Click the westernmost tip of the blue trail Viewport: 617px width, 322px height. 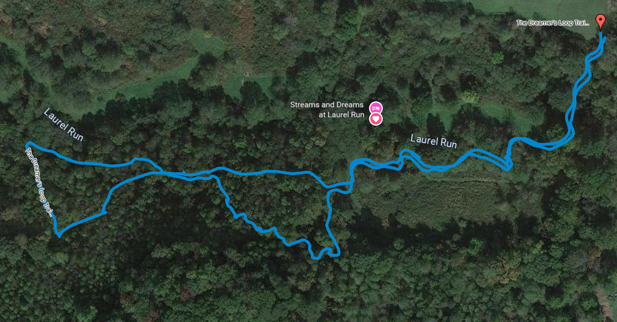click(27, 145)
